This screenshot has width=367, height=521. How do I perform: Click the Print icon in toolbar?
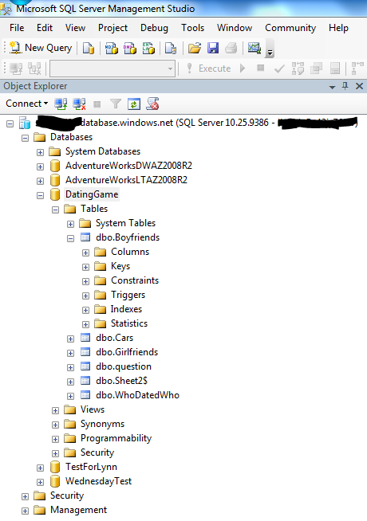pos(231,48)
